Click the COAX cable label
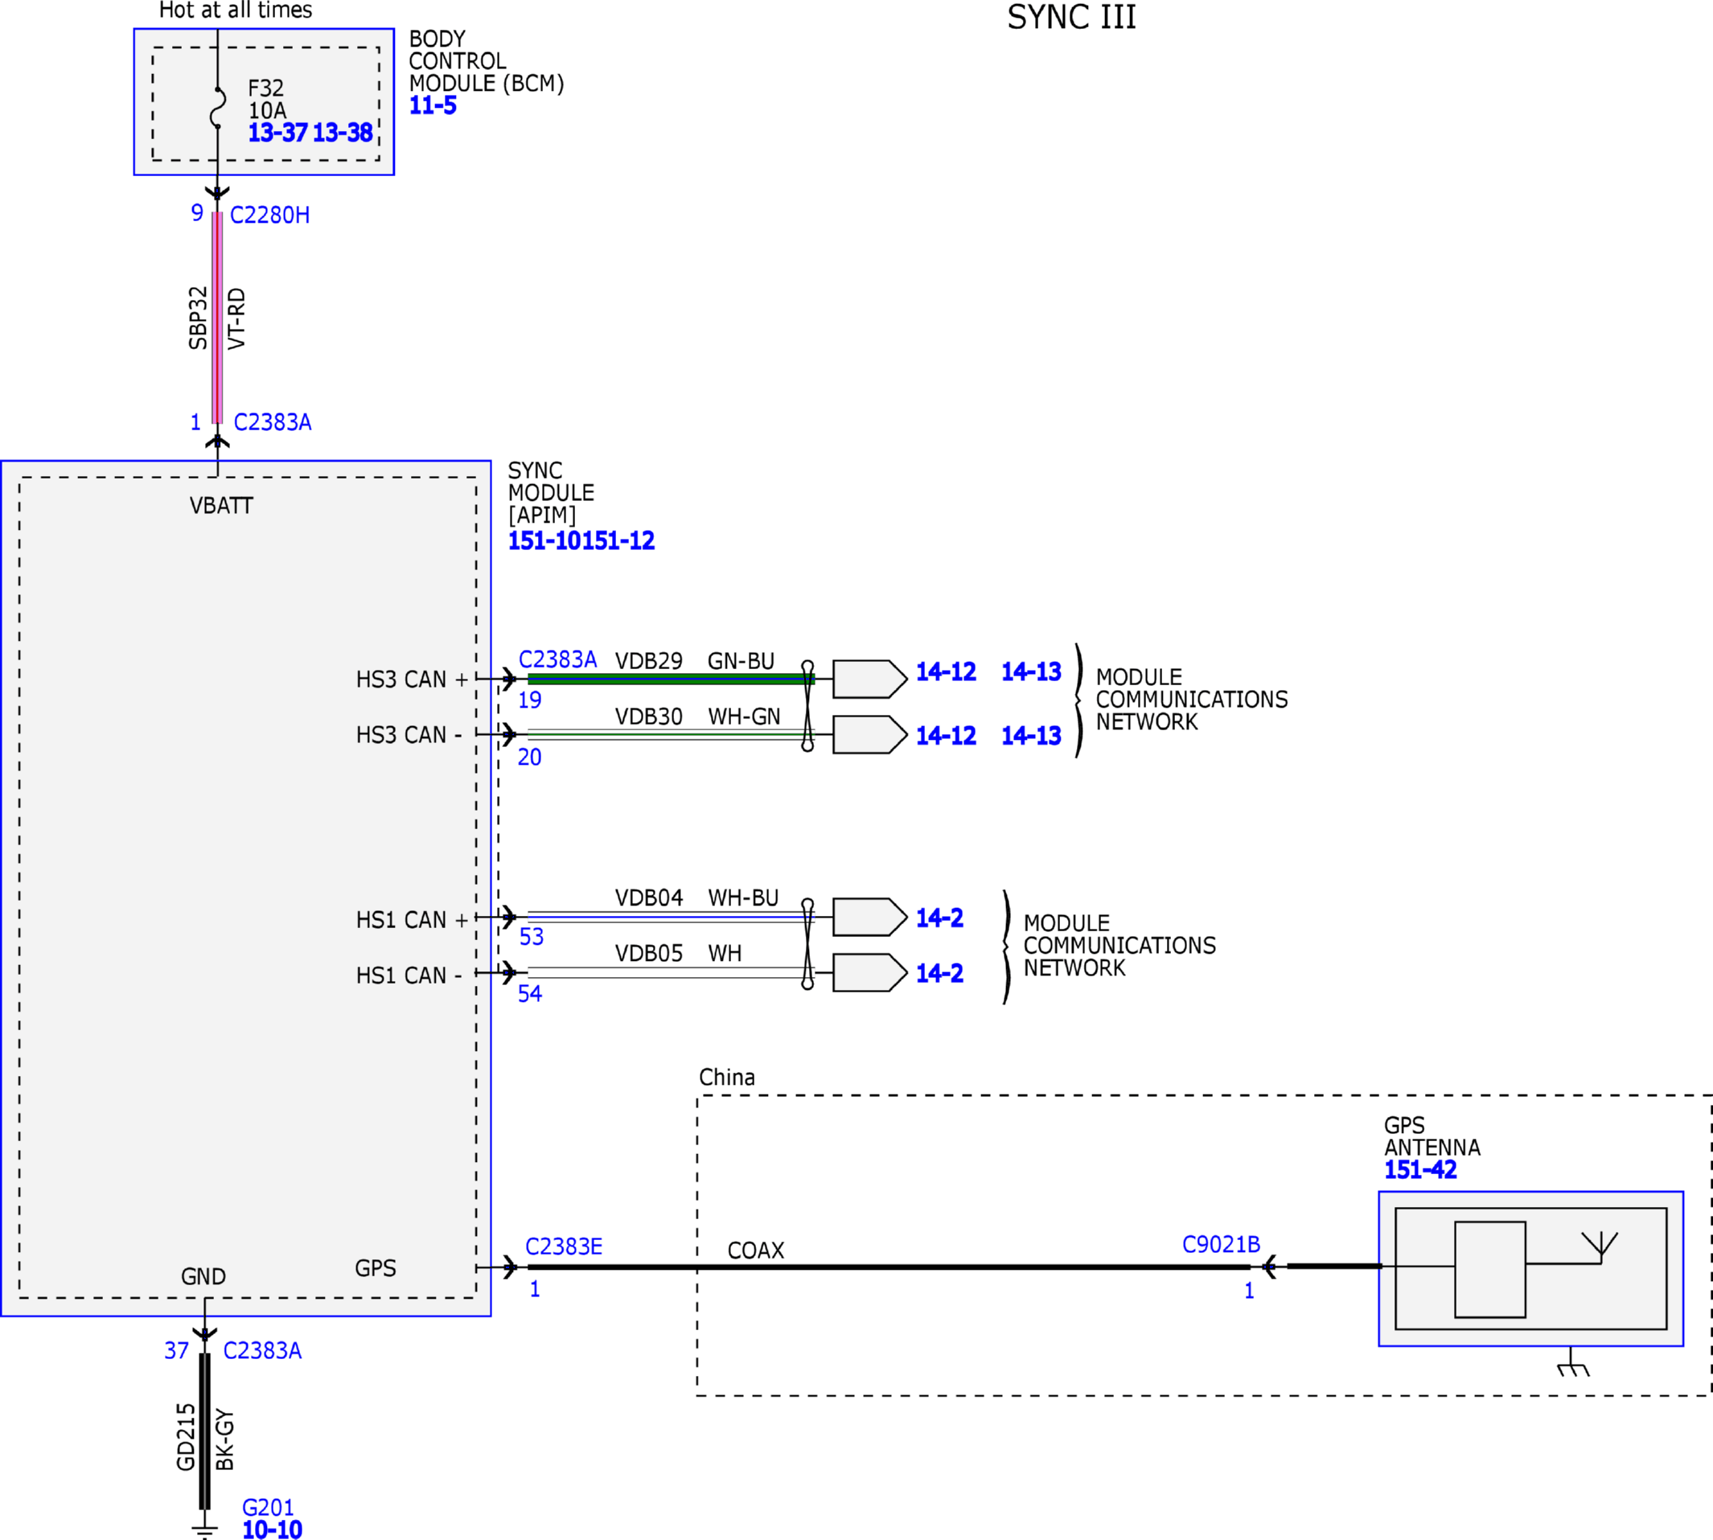This screenshot has height=1540, width=1713. [x=756, y=1250]
